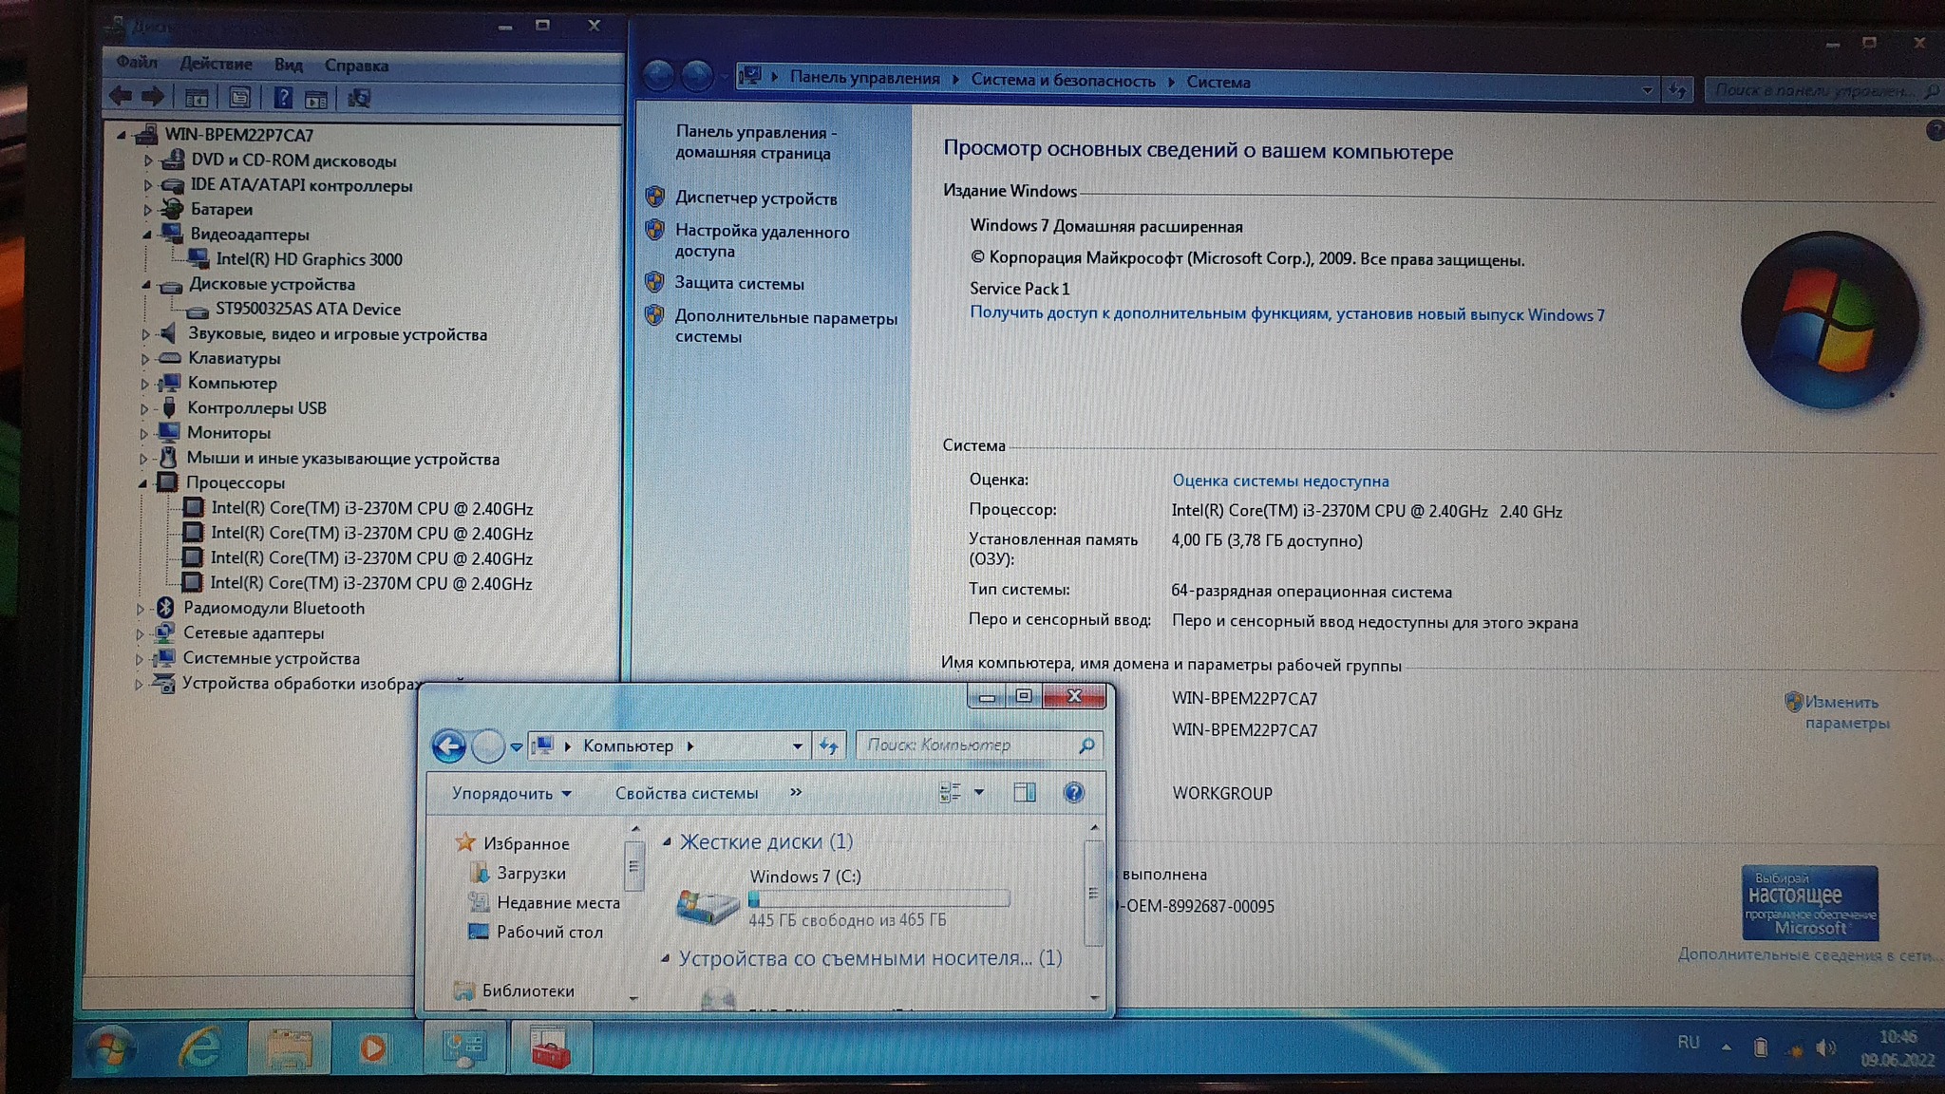Click the Windows Media Player taskbar icon
The image size is (1945, 1094).
click(372, 1048)
